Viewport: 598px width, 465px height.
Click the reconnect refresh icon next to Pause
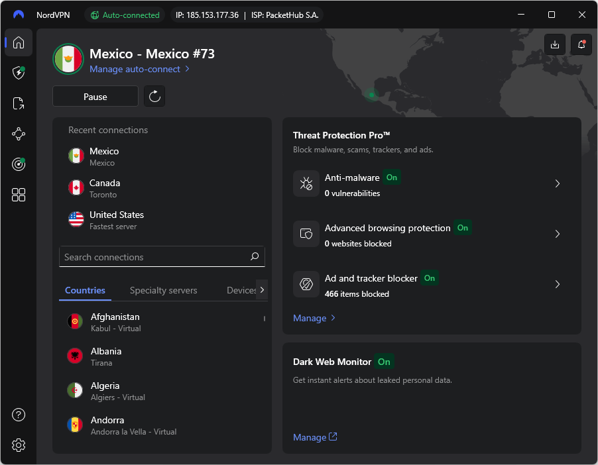pyautogui.click(x=155, y=96)
